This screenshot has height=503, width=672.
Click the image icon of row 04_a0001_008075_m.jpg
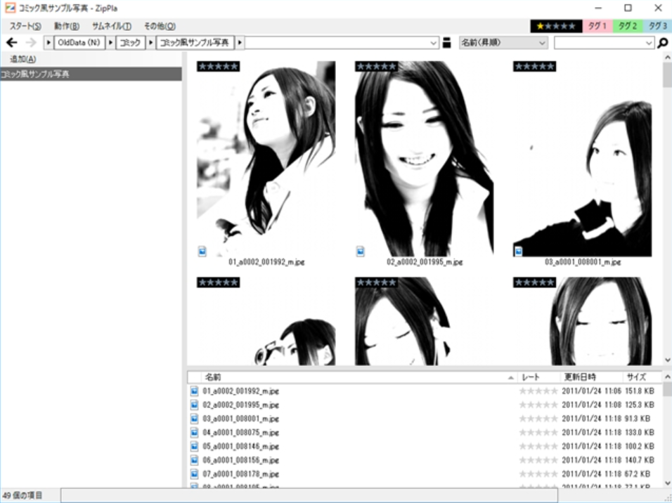click(x=194, y=432)
